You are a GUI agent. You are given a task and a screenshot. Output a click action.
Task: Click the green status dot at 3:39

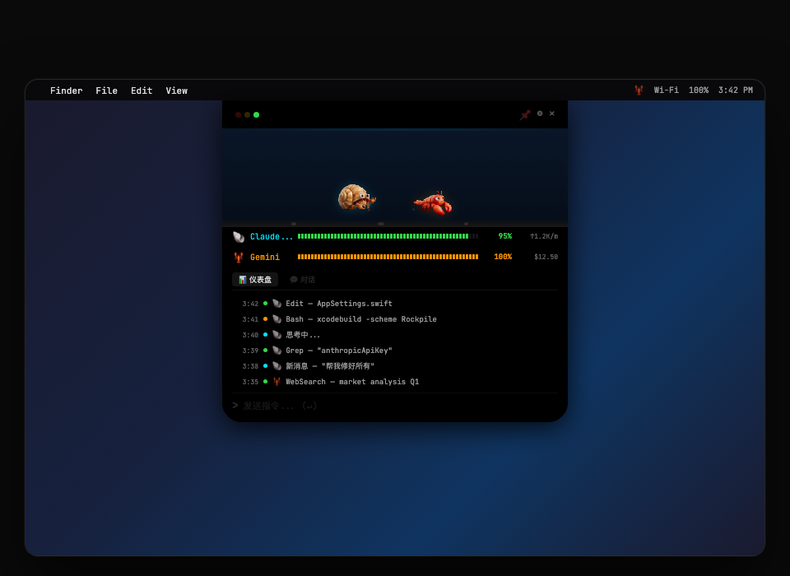pos(266,351)
